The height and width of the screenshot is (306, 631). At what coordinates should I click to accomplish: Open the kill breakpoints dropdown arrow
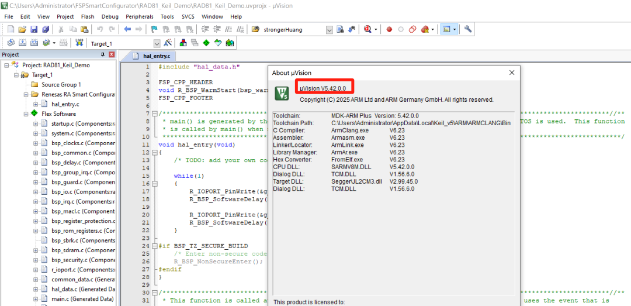click(x=433, y=29)
